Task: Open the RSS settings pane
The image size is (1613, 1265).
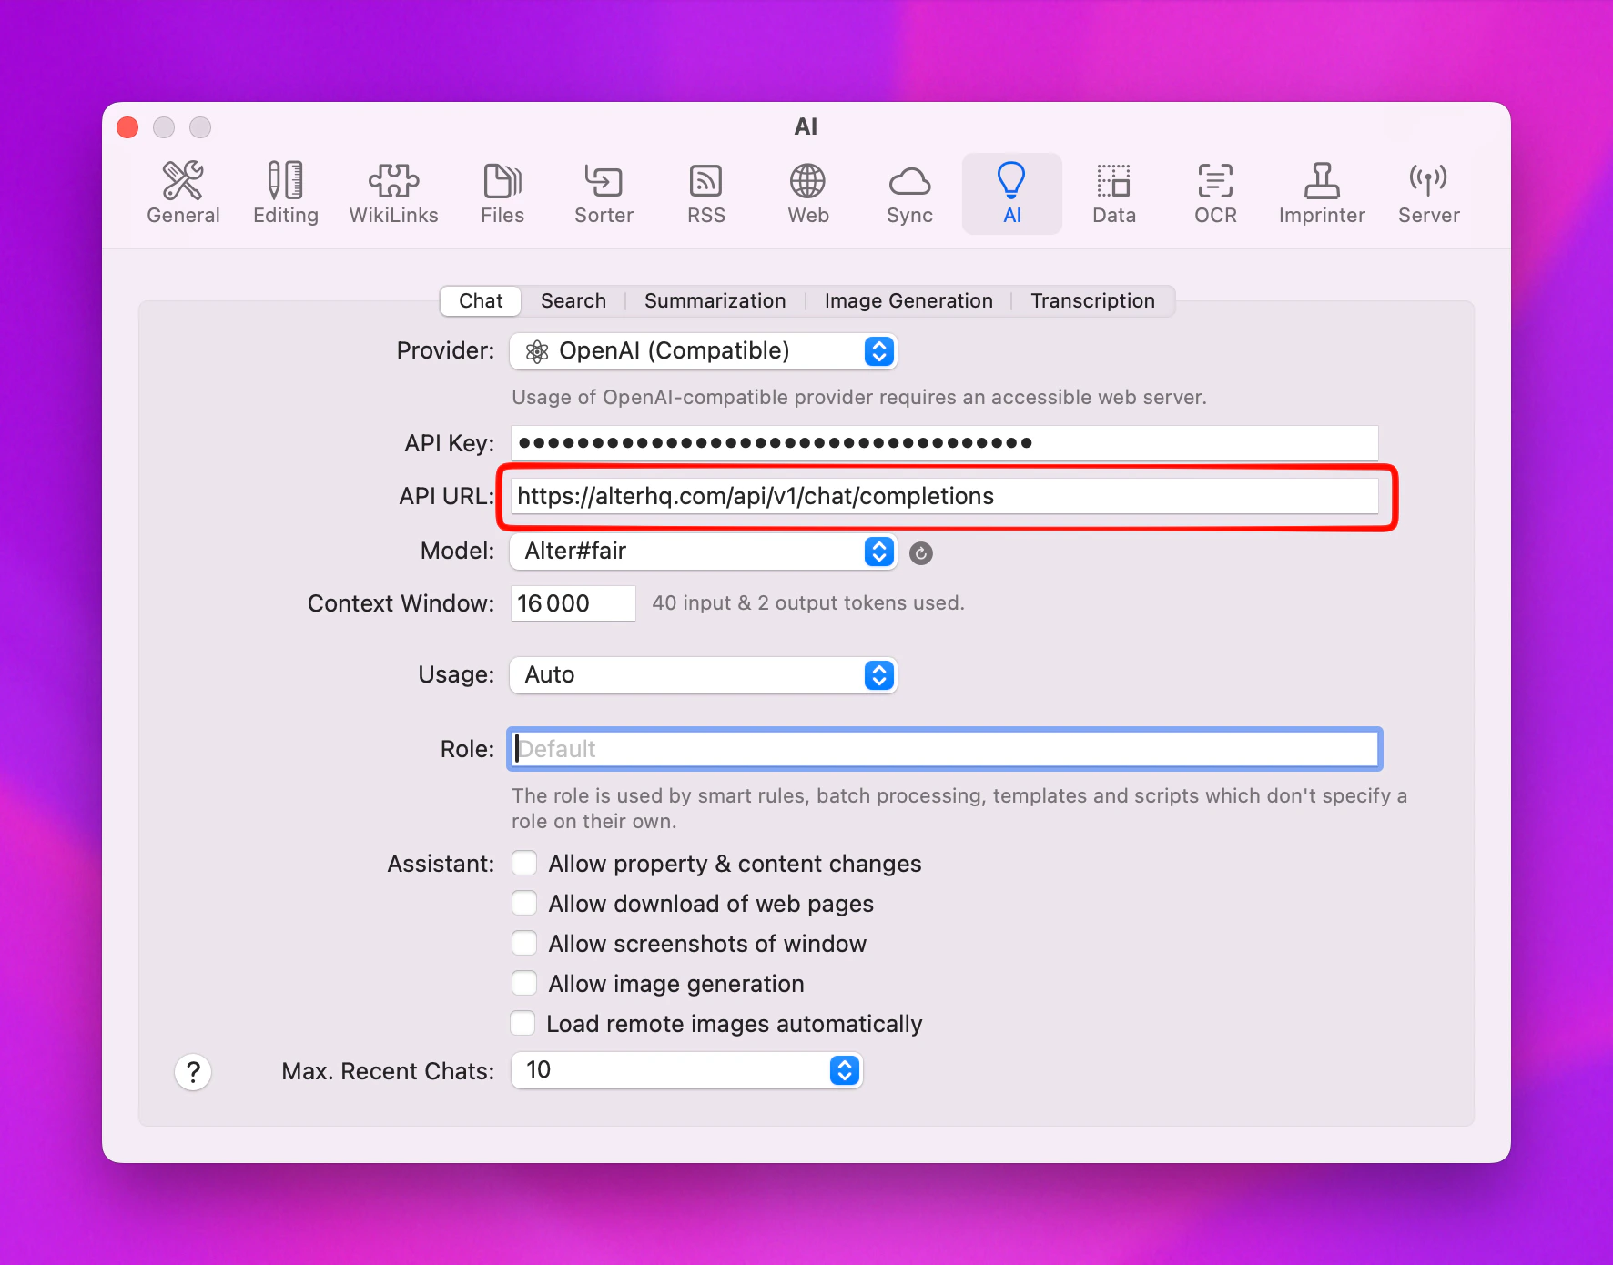Action: coord(706,194)
